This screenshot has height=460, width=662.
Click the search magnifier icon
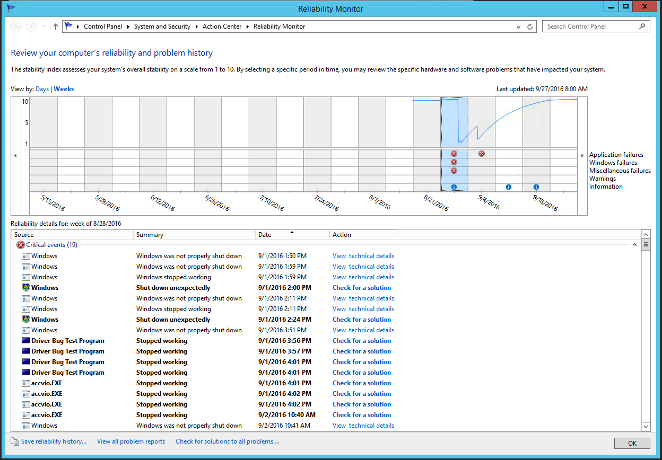(641, 26)
